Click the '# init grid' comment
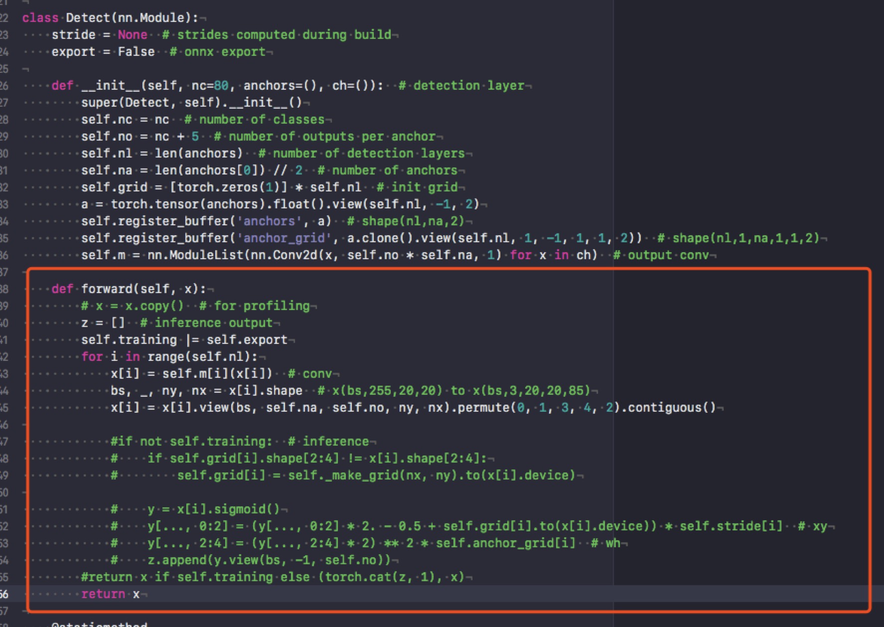The image size is (884, 627). [417, 187]
